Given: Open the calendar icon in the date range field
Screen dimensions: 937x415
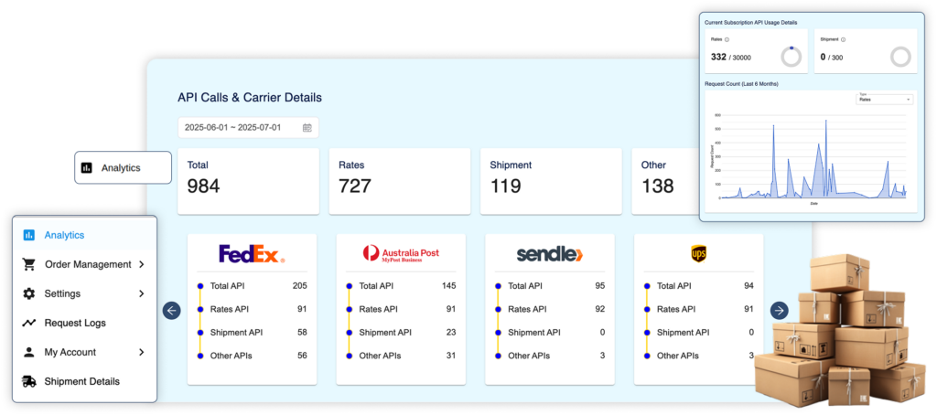Looking at the screenshot, I should [x=307, y=128].
